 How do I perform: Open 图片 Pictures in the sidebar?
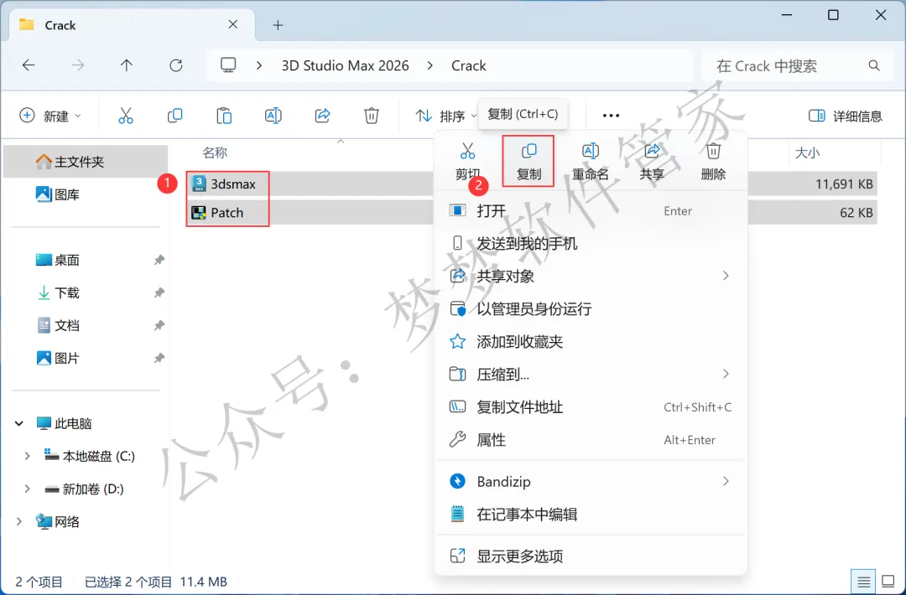coord(86,359)
